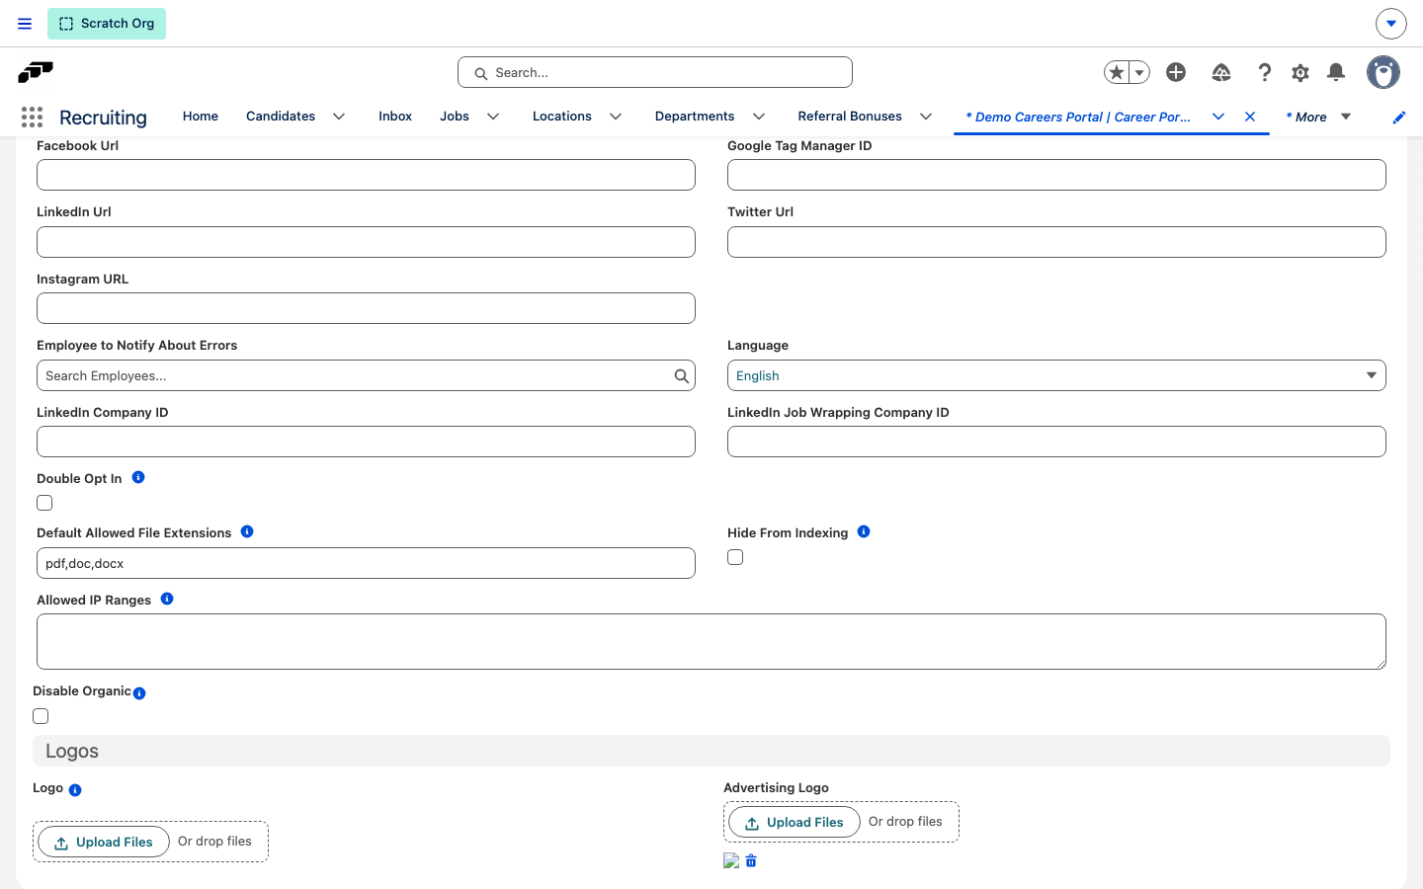Click the pencil edit navigation icon
Screen dimensions: 1423x889
coord(1399,118)
